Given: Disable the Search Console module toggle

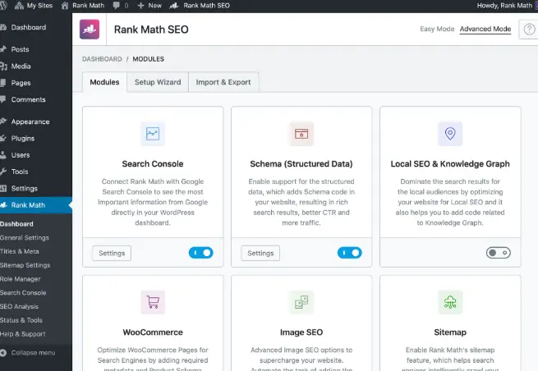Looking at the screenshot, I should coord(201,253).
